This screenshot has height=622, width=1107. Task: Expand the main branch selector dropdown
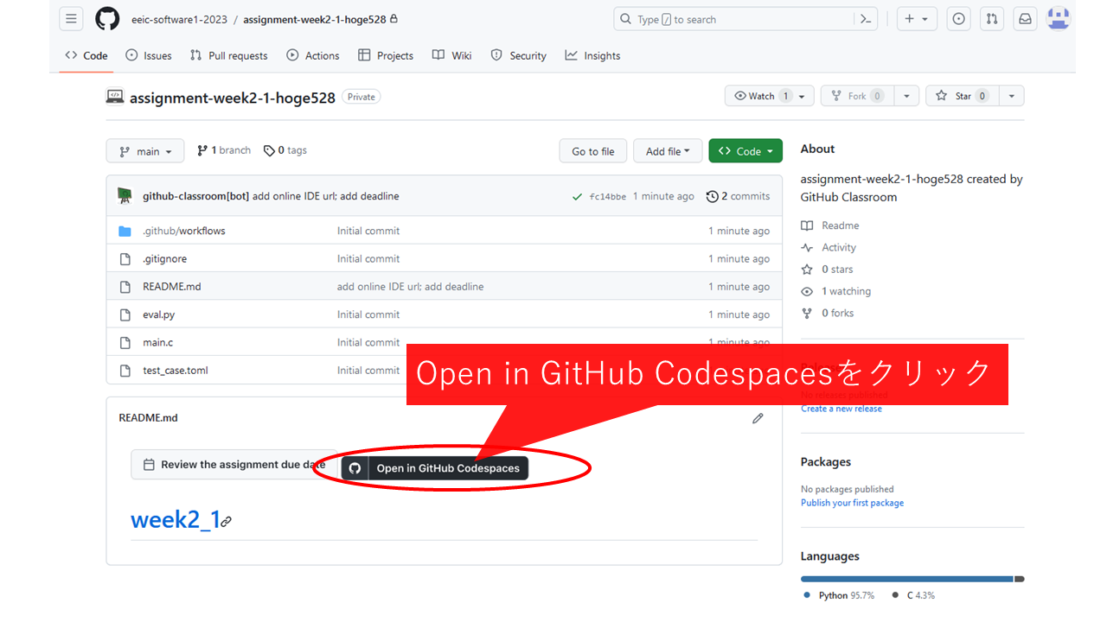(145, 151)
